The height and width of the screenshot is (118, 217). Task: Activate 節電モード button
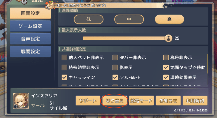(141, 101)
